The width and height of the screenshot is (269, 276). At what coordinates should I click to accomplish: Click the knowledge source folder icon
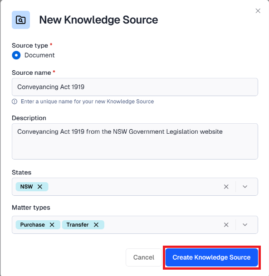point(21,20)
